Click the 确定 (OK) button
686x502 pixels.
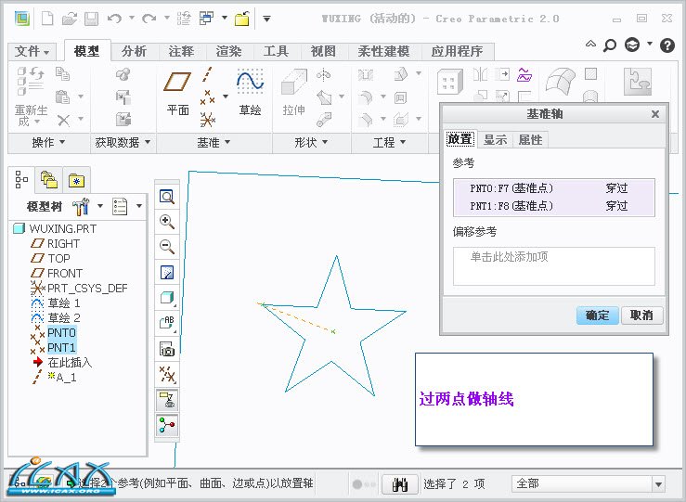tap(597, 315)
